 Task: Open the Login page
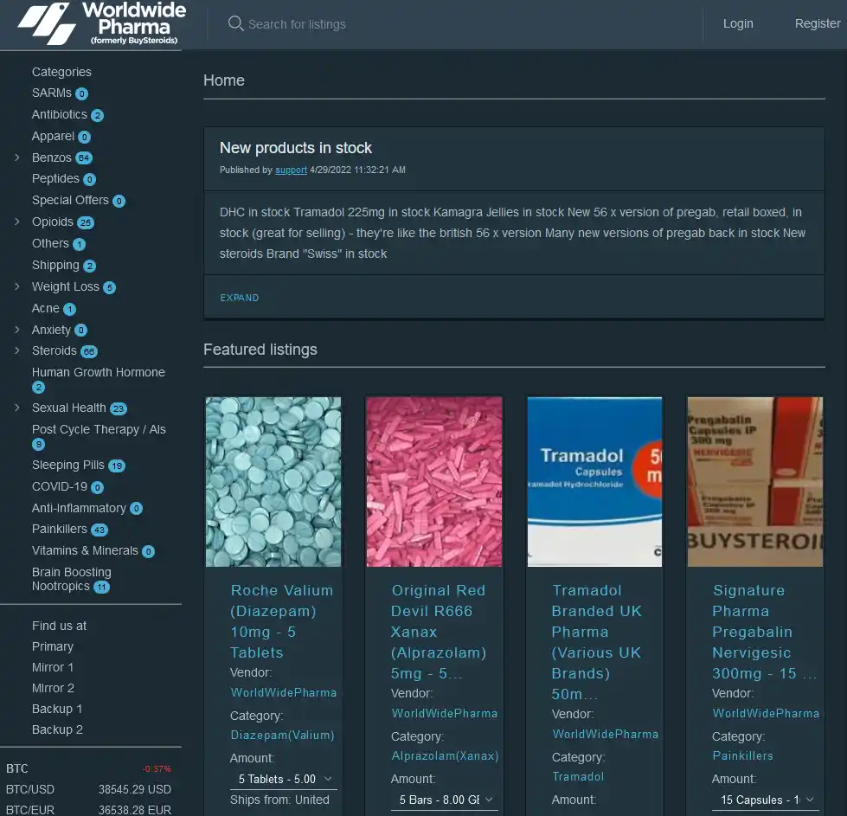(738, 23)
